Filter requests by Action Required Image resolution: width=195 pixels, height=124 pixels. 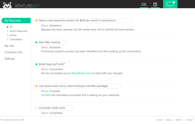coord(18,31)
